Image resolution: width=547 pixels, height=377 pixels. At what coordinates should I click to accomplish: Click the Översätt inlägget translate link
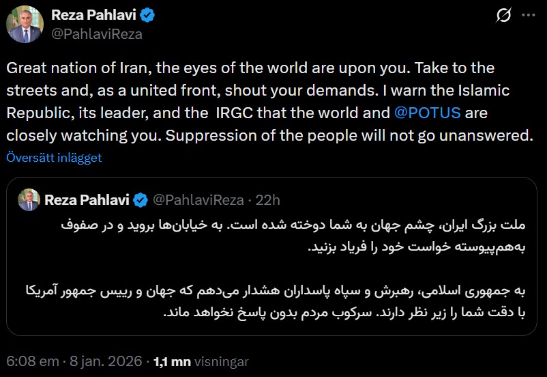pyautogui.click(x=55, y=158)
